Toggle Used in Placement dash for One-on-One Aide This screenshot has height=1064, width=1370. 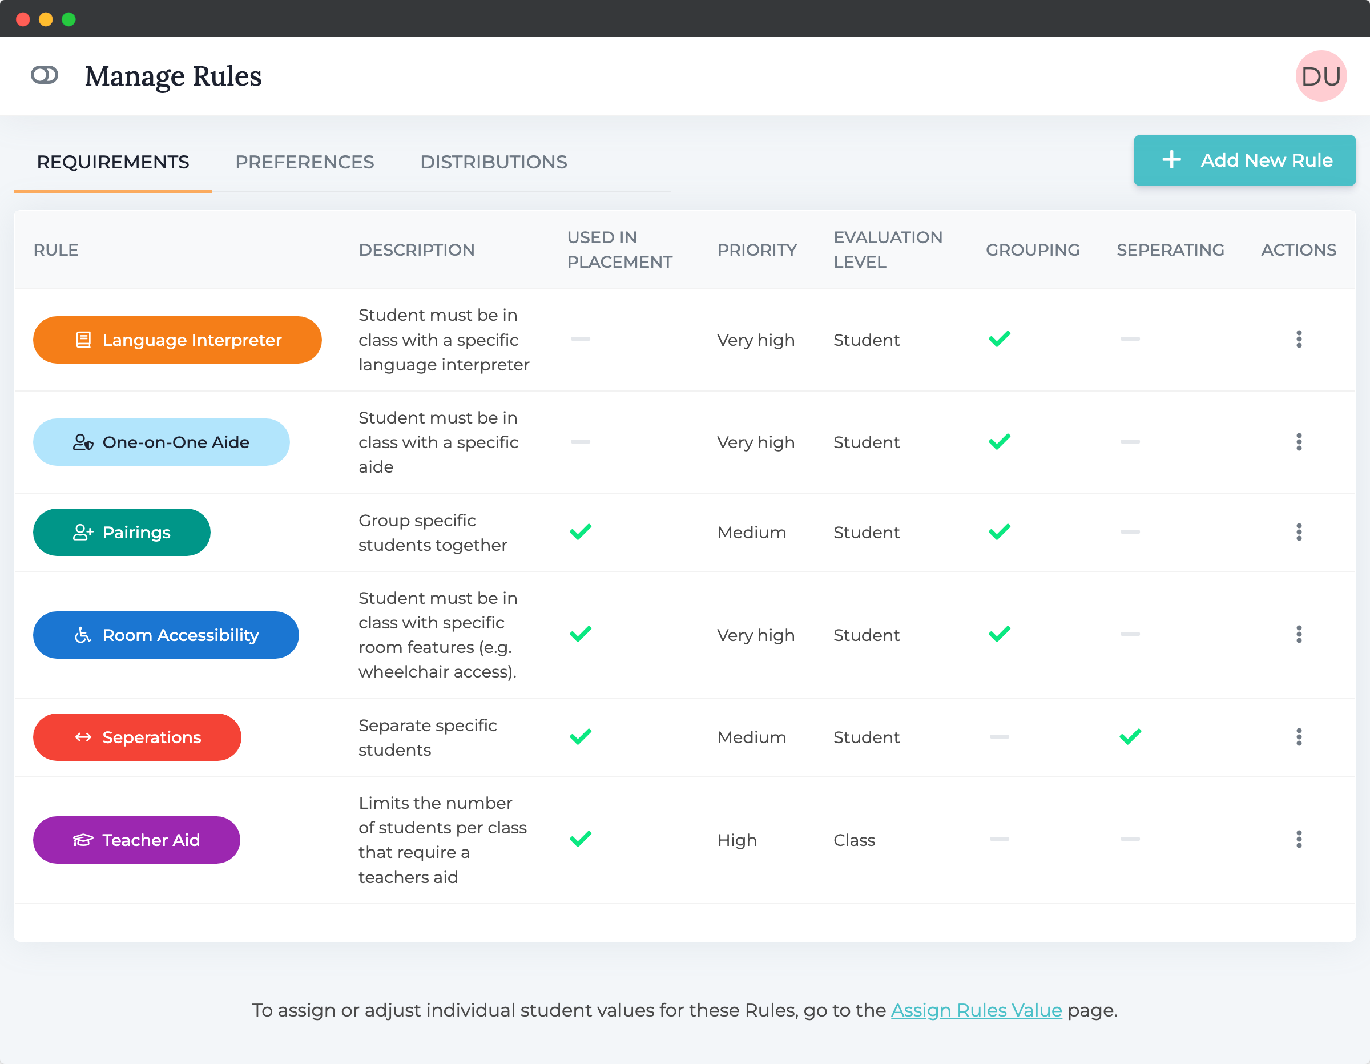click(580, 442)
